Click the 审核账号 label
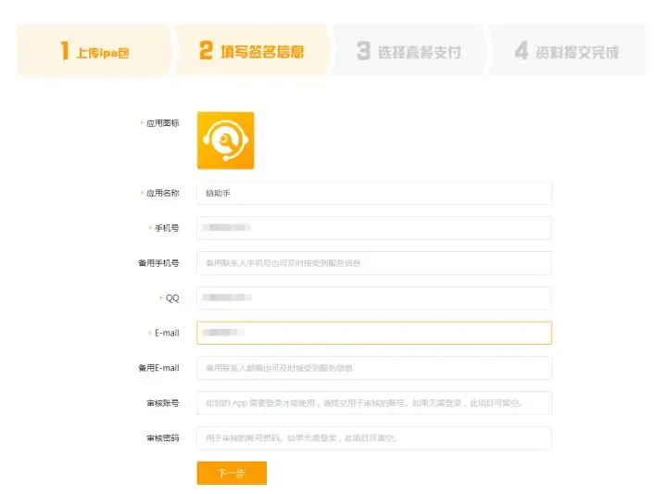The height and width of the screenshot is (494, 667). [162, 403]
